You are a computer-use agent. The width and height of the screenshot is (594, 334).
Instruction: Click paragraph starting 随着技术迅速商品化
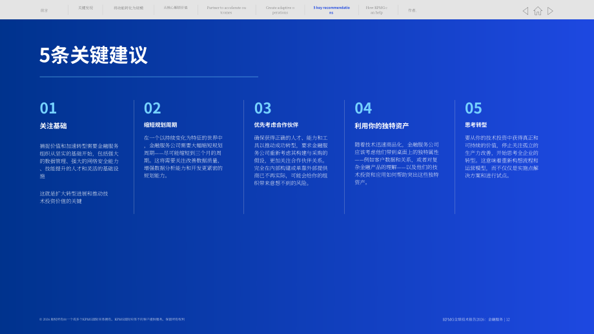pyautogui.click(x=396, y=163)
